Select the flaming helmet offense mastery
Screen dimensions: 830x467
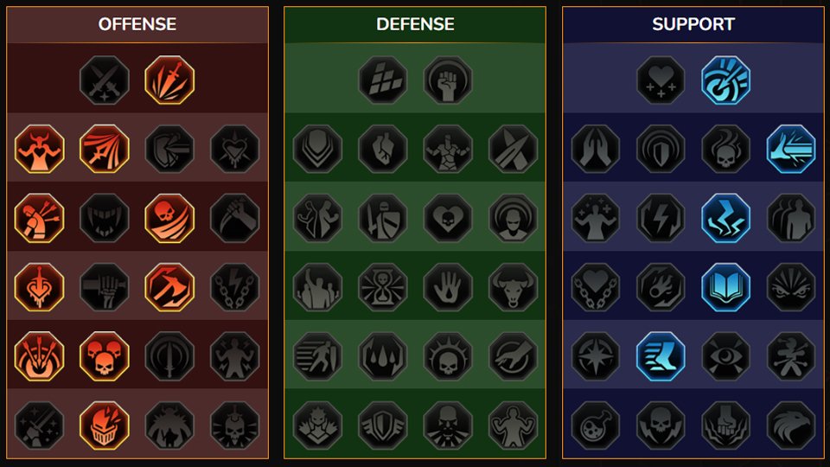105,425
